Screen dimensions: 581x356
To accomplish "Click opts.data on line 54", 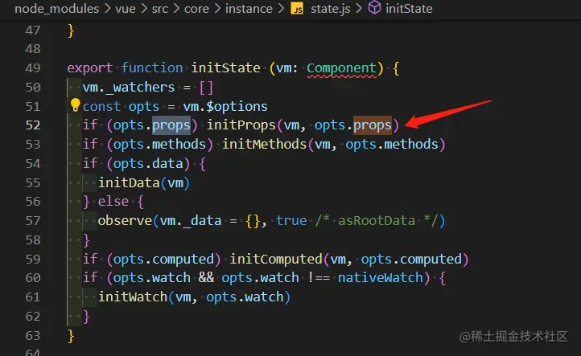I will coord(148,164).
